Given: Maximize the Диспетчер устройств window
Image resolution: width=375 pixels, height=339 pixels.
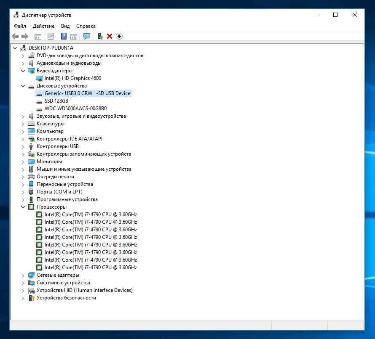Looking at the screenshot, I should pyautogui.click(x=335, y=15).
